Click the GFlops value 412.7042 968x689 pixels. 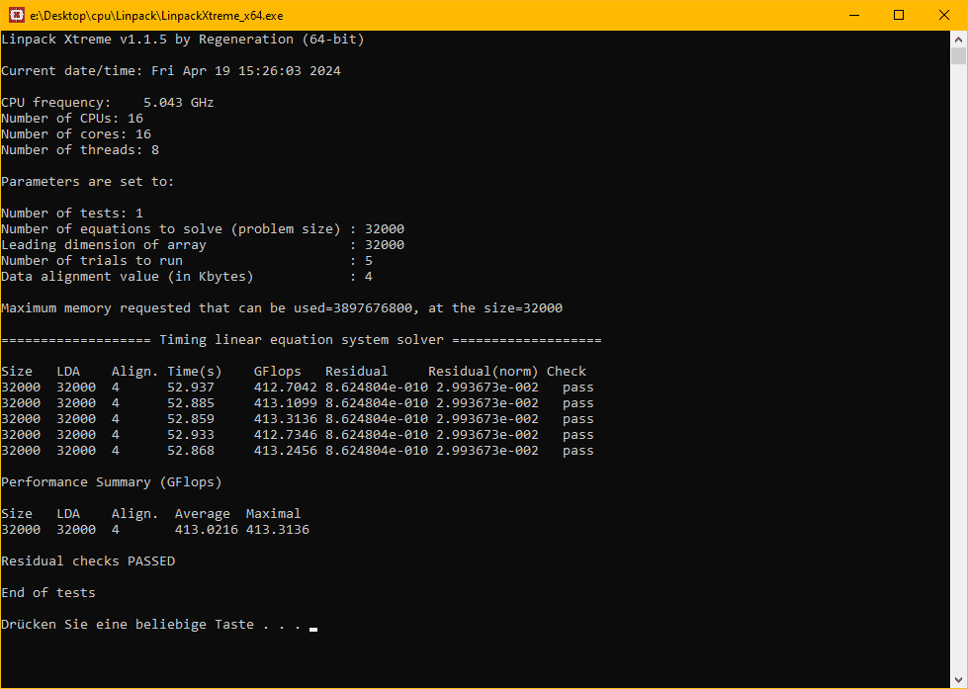tap(285, 388)
